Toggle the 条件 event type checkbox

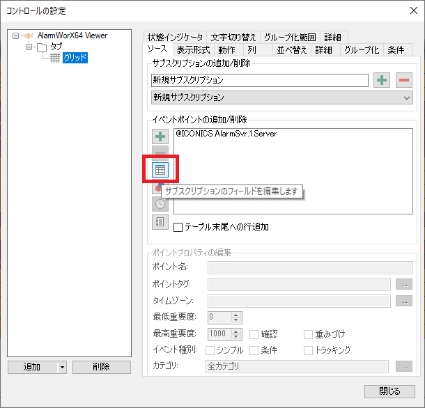point(254,350)
